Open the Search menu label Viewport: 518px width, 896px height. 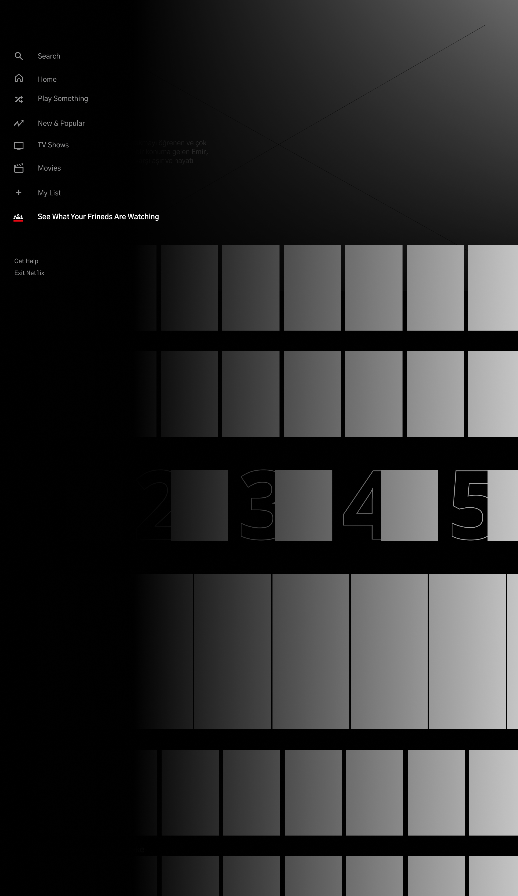[49, 56]
